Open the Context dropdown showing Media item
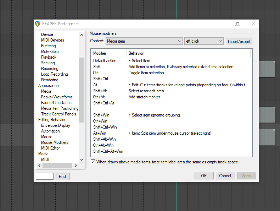280x211 pixels. 144,41
